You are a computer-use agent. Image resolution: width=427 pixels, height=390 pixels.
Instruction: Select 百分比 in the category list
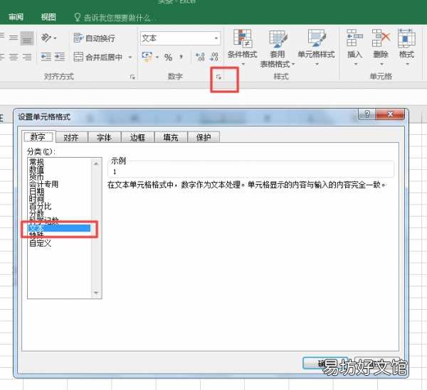[x=40, y=206]
